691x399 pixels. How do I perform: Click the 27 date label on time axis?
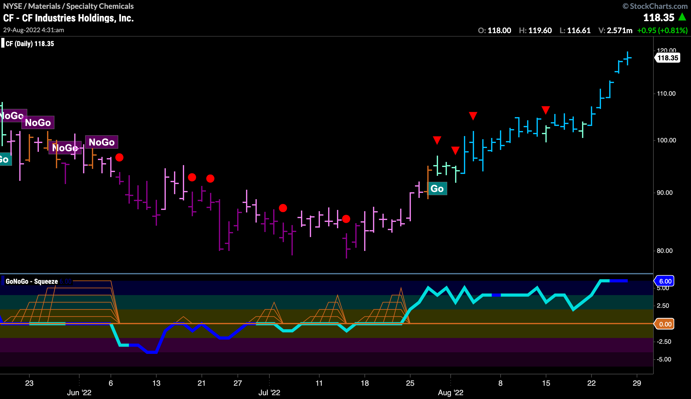[x=238, y=383]
